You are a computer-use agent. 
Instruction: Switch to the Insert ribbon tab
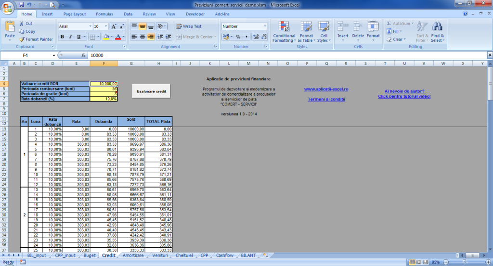pyautogui.click(x=47, y=14)
